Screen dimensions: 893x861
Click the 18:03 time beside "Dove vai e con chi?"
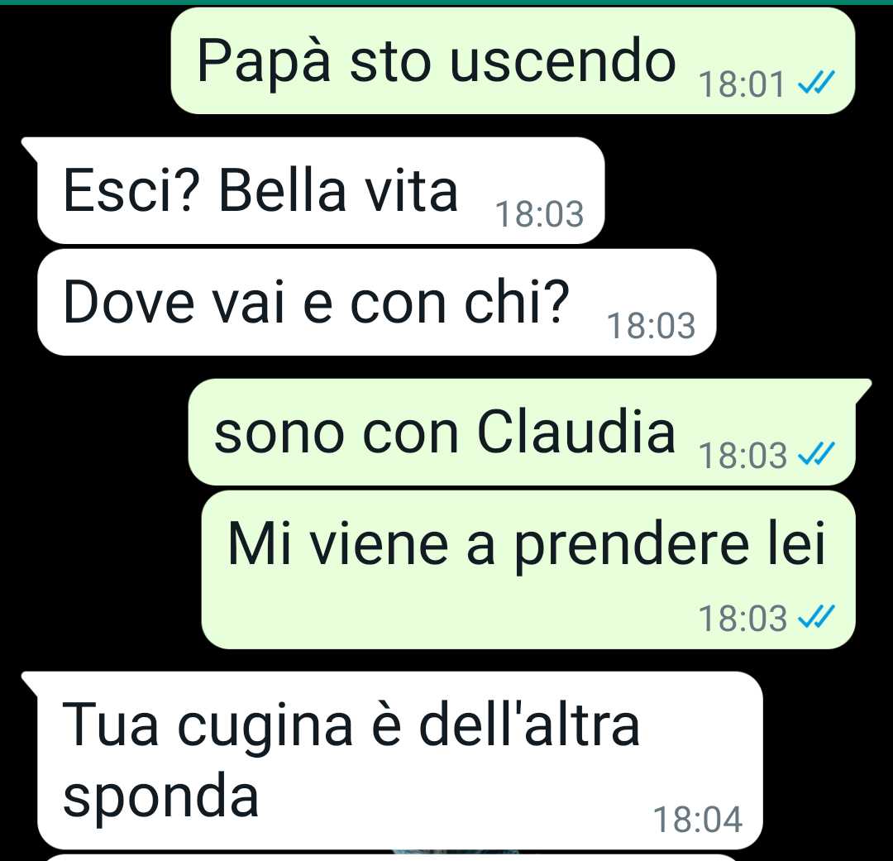(x=652, y=327)
